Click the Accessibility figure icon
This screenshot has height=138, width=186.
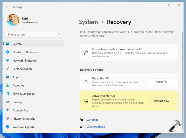coord(8,111)
